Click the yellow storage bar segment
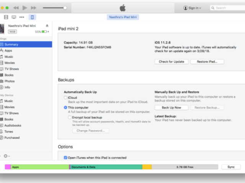The image size is (245, 183). point(147,167)
